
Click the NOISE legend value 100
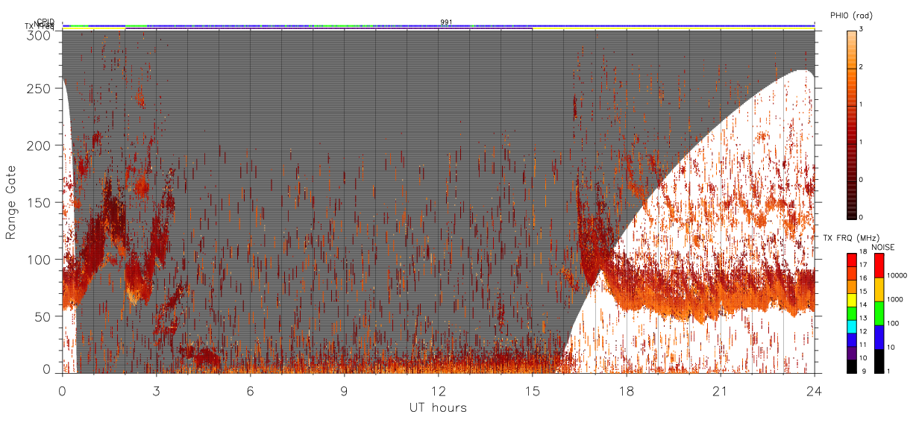coord(894,325)
